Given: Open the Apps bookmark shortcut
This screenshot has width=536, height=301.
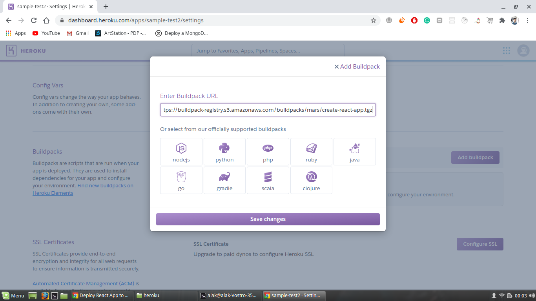Looking at the screenshot, I should 16,33.
